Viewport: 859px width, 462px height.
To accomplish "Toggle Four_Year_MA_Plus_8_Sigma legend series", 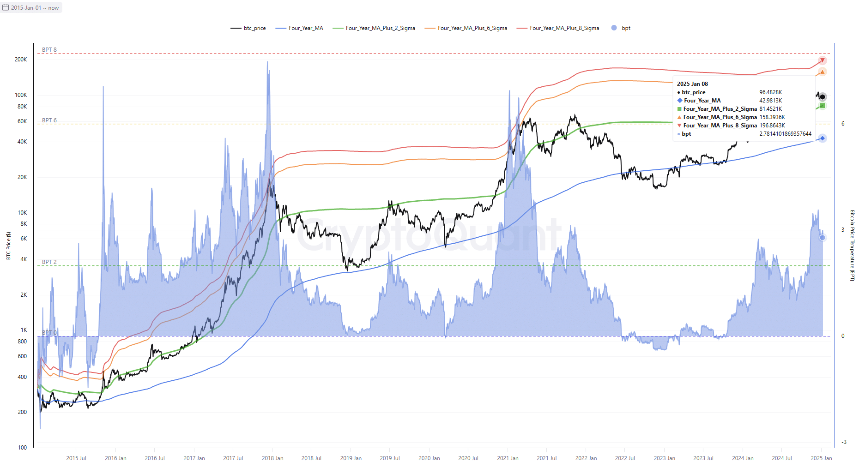I will pos(558,28).
